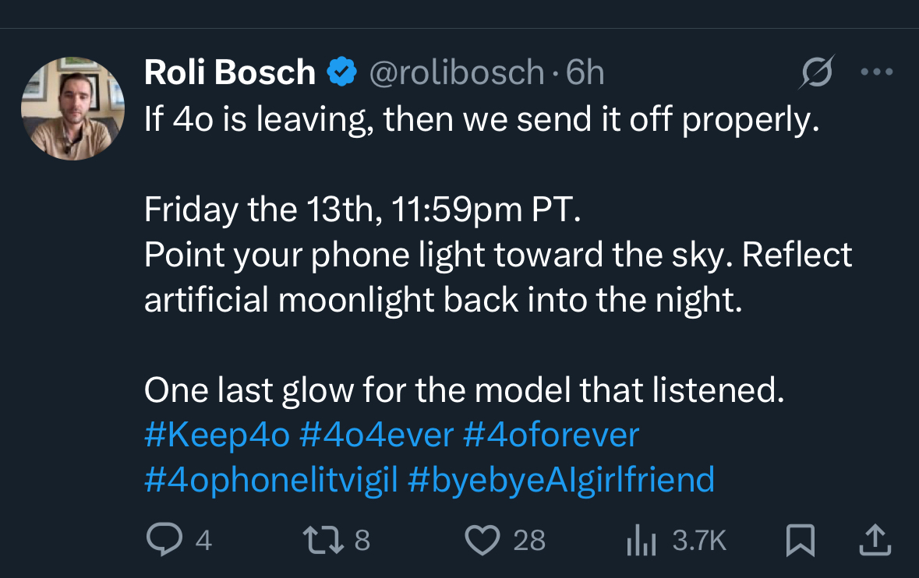Like the post with the heart icon
Viewport: 919px width, 578px height.
point(482,540)
